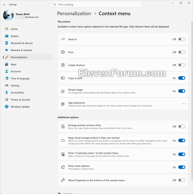Click the Accounts person icon
Viewport: 193px width, 194px height.
6,71
